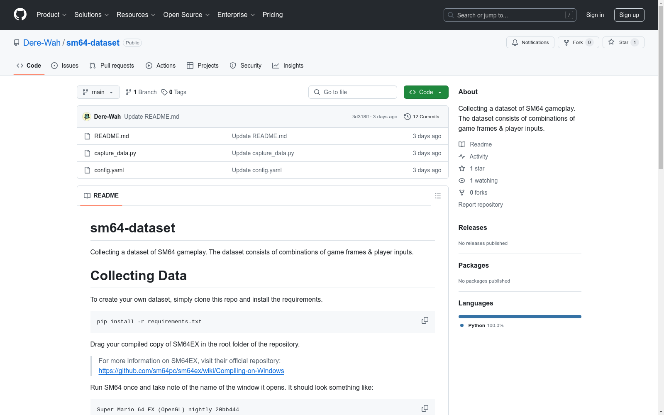
Task: Open the capture_data.py file
Action: pos(115,153)
